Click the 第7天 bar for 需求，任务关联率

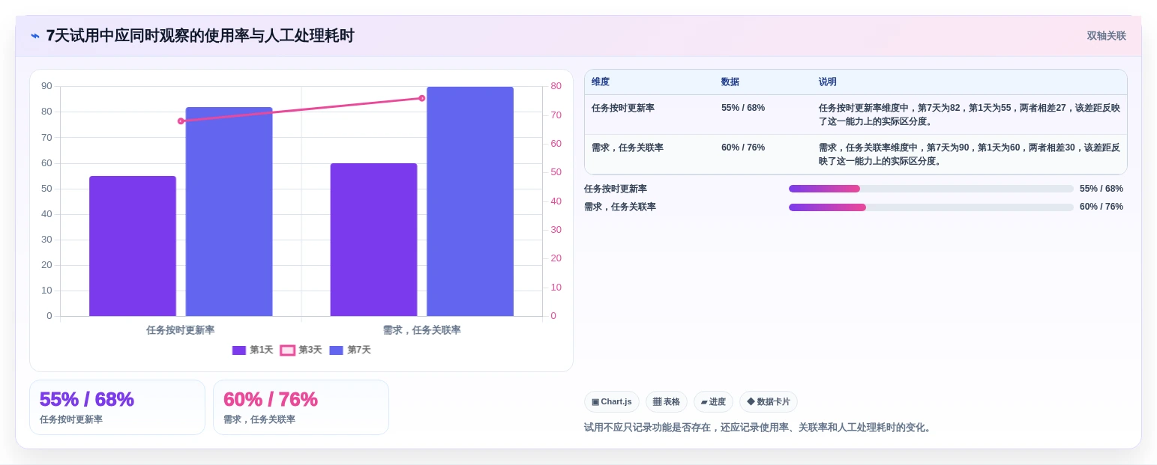[x=470, y=201]
